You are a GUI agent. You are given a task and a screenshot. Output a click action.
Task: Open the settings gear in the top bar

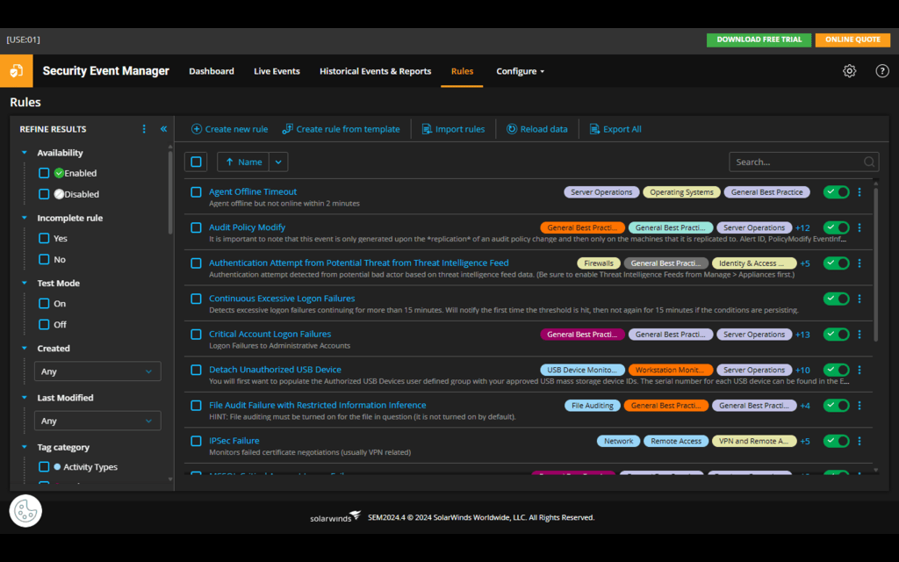click(x=848, y=71)
